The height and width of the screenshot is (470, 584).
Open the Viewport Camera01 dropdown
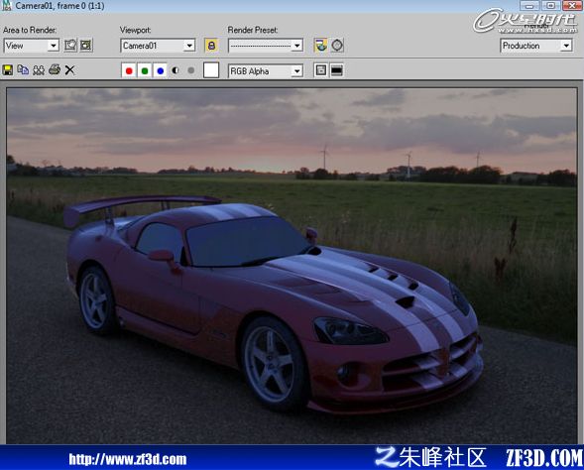pos(158,46)
